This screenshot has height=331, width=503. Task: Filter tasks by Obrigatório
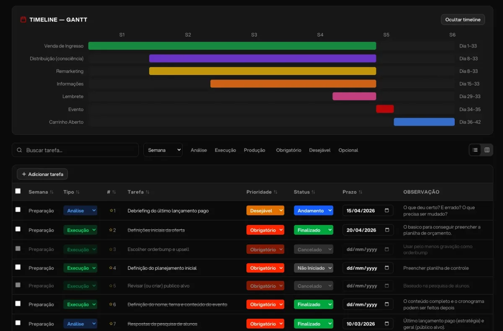pos(288,150)
